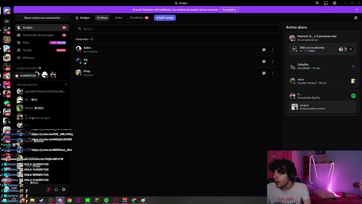Open Steam from the taskbar
The height and width of the screenshot is (204, 362).
pyautogui.click(x=42, y=200)
